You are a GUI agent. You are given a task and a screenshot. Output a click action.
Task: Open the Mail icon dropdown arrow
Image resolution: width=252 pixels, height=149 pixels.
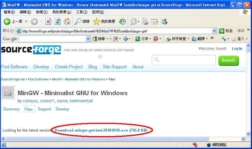point(138,21)
